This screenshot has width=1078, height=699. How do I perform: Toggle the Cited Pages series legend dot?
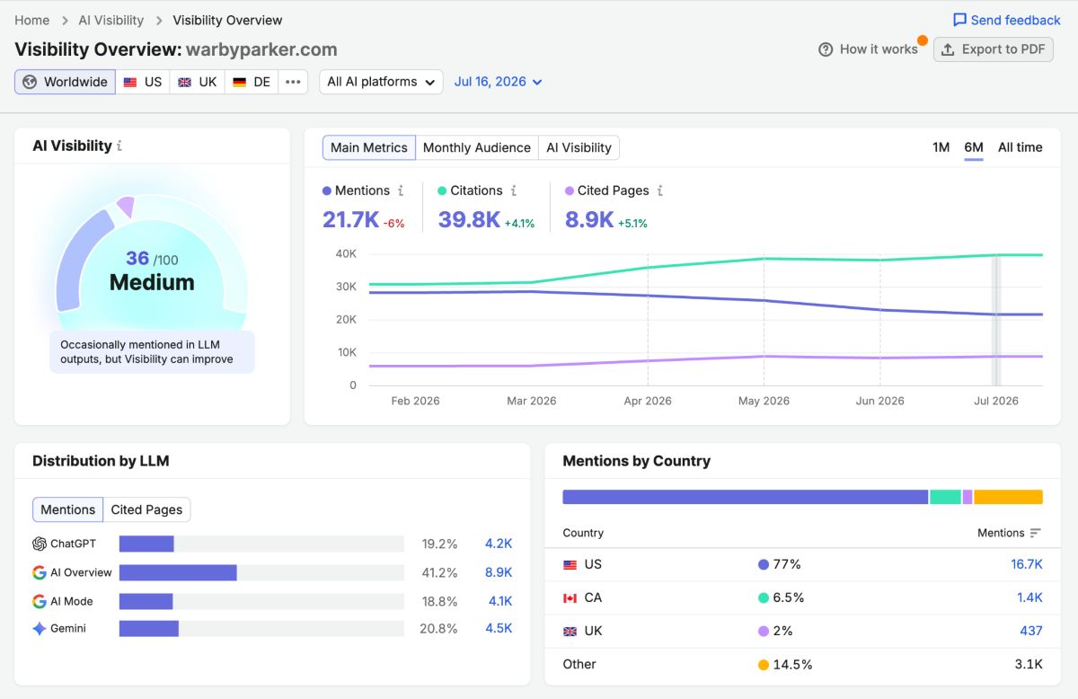pyautogui.click(x=570, y=190)
